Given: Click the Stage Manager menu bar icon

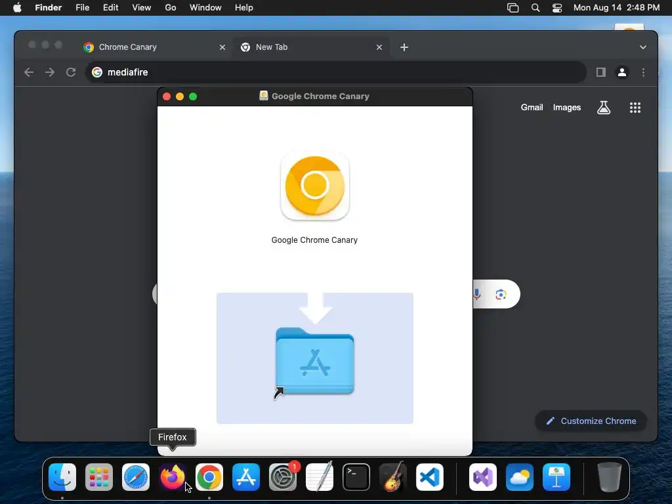Looking at the screenshot, I should (513, 8).
